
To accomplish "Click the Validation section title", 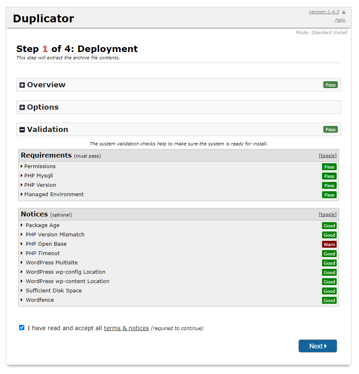I will [x=48, y=129].
